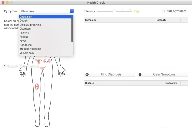The height and width of the screenshot is (132, 192).
Task: Pick Muscle pain in the symptom list
Action: (27, 53)
